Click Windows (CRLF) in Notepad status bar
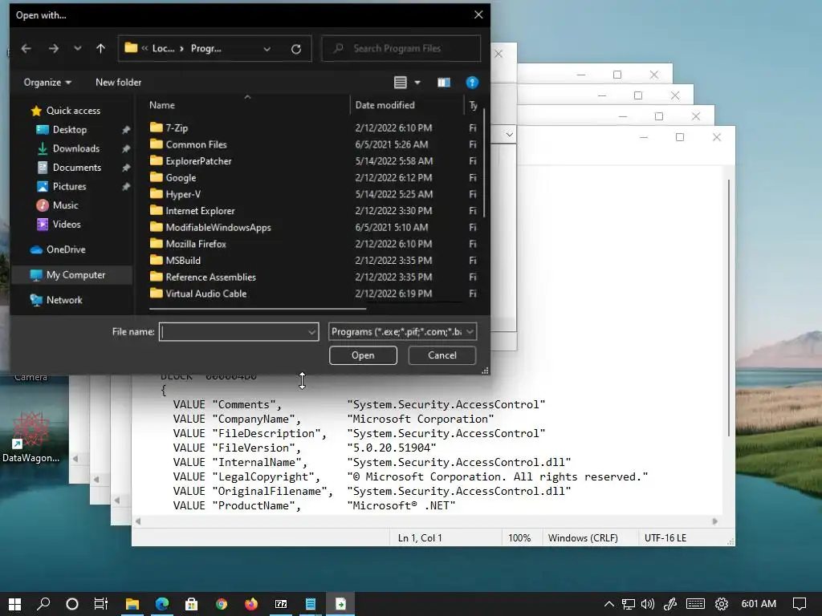The width and height of the screenshot is (822, 616). (x=583, y=538)
